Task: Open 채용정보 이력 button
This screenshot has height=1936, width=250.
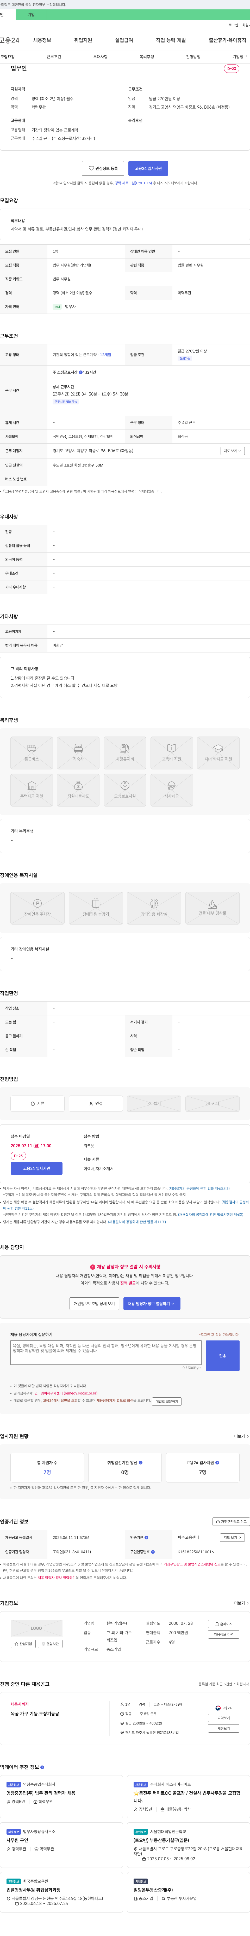Action: click(224, 1635)
